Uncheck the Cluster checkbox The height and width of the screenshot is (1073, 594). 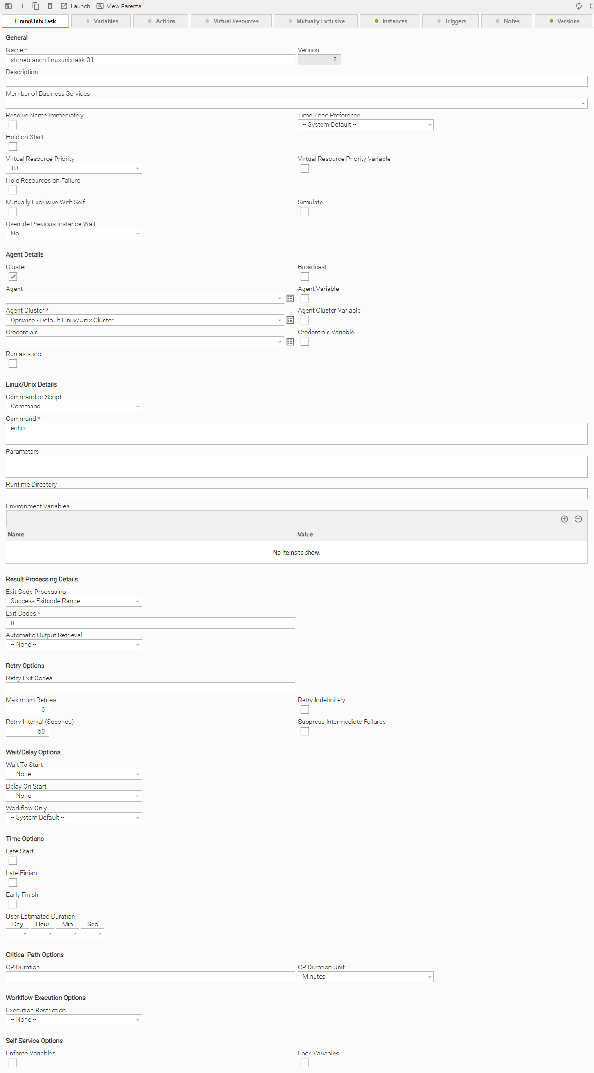pyautogui.click(x=13, y=277)
